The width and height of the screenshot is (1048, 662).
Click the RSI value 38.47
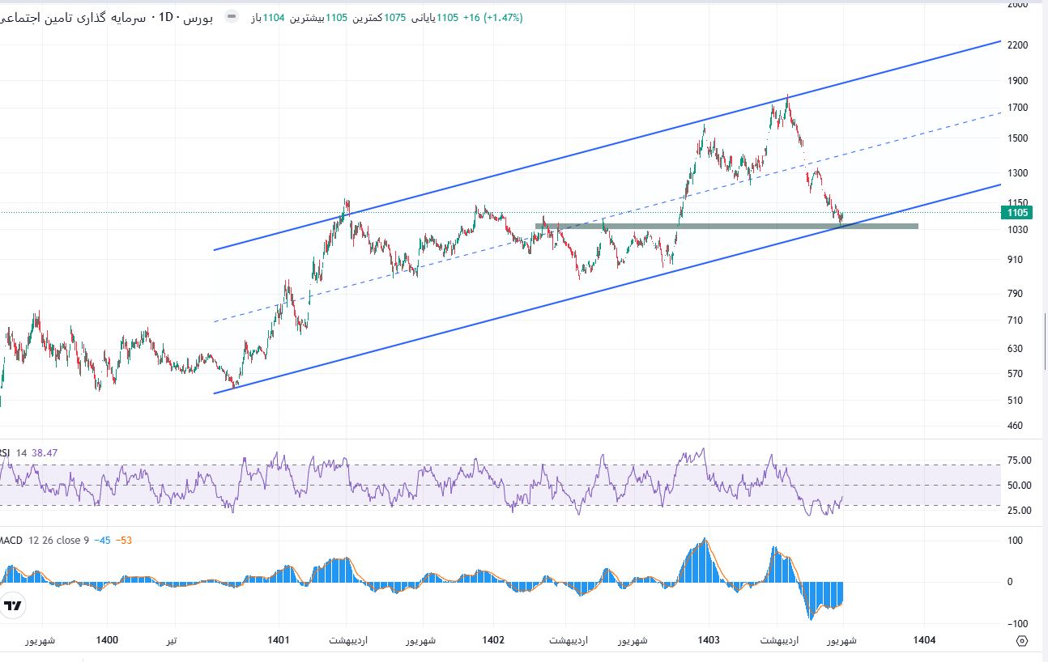(x=45, y=453)
